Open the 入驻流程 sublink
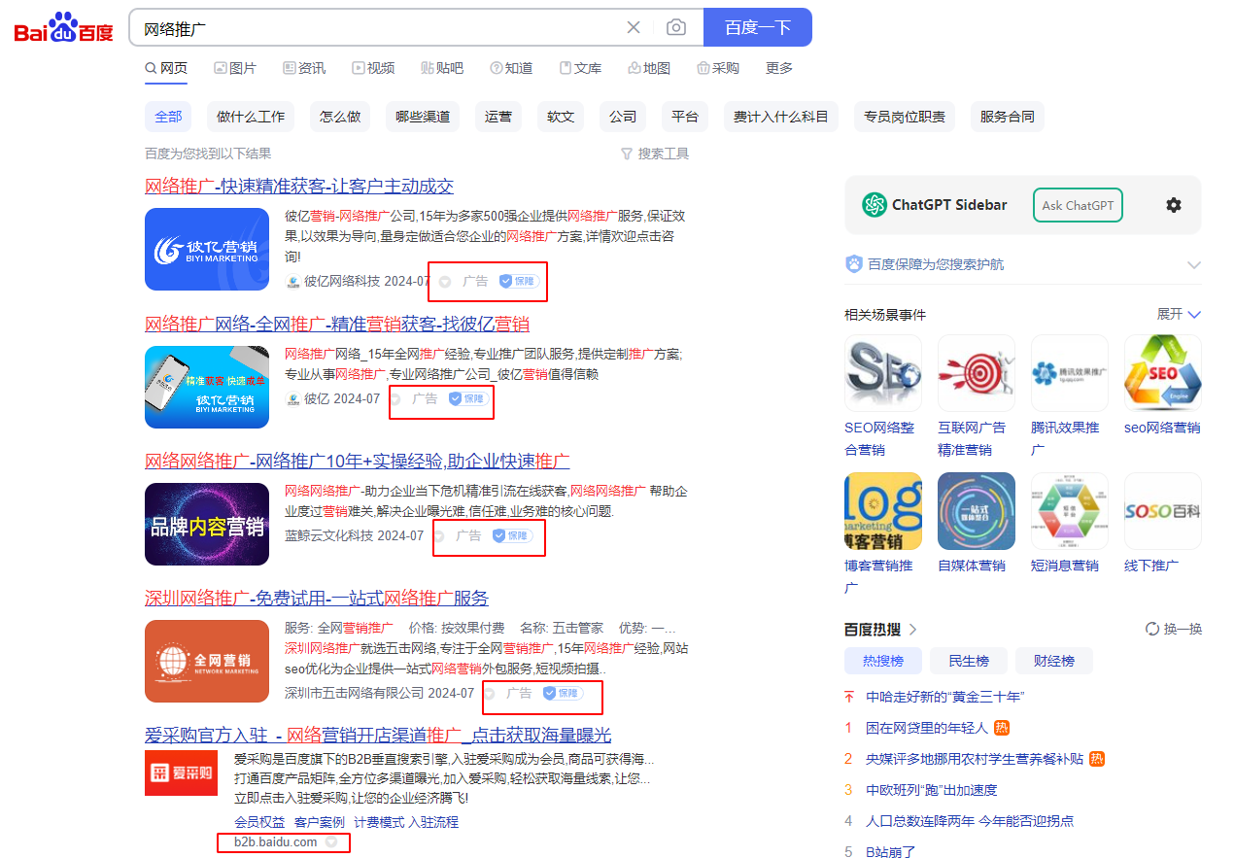 [x=433, y=822]
